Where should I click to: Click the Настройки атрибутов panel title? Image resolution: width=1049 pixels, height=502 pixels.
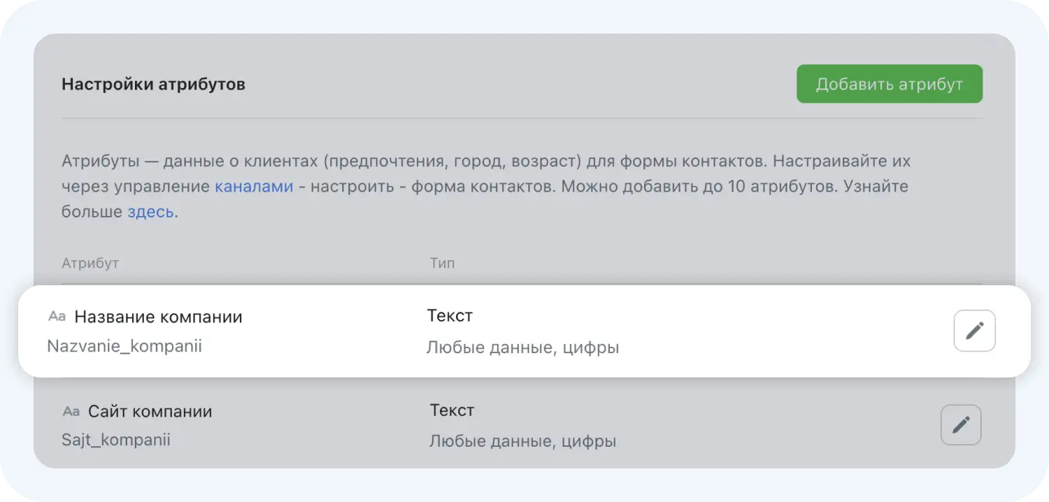coord(153,83)
